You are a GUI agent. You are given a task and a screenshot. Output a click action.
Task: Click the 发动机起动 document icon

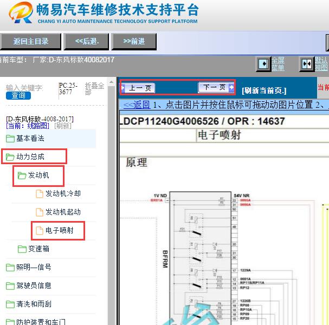pos(40,212)
